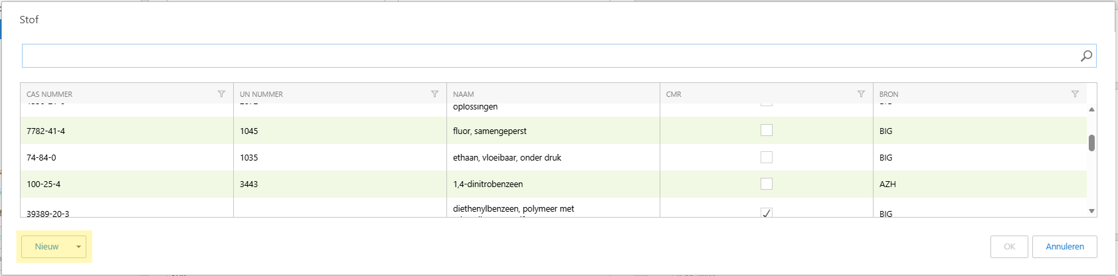1118x276 pixels.
Task: Open the CAS NUMMER column filter
Action: click(x=221, y=94)
